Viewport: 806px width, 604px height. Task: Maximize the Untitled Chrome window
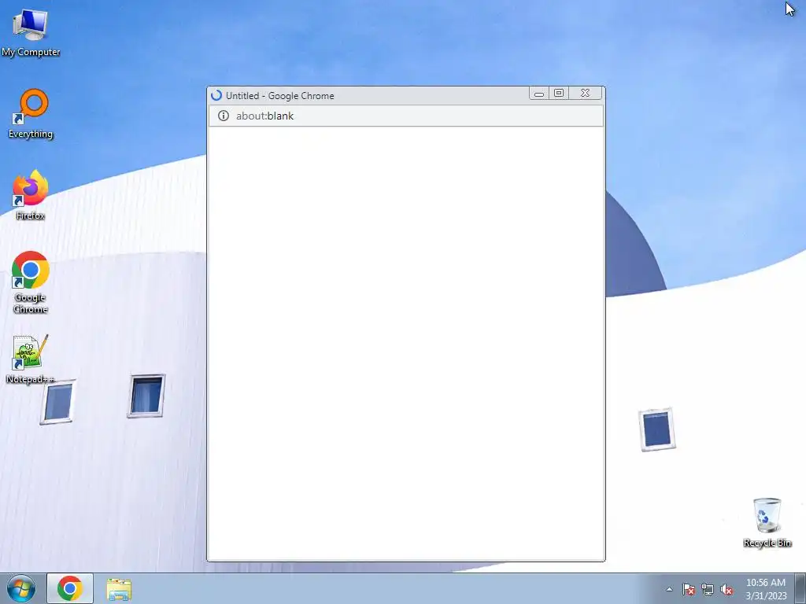559,94
